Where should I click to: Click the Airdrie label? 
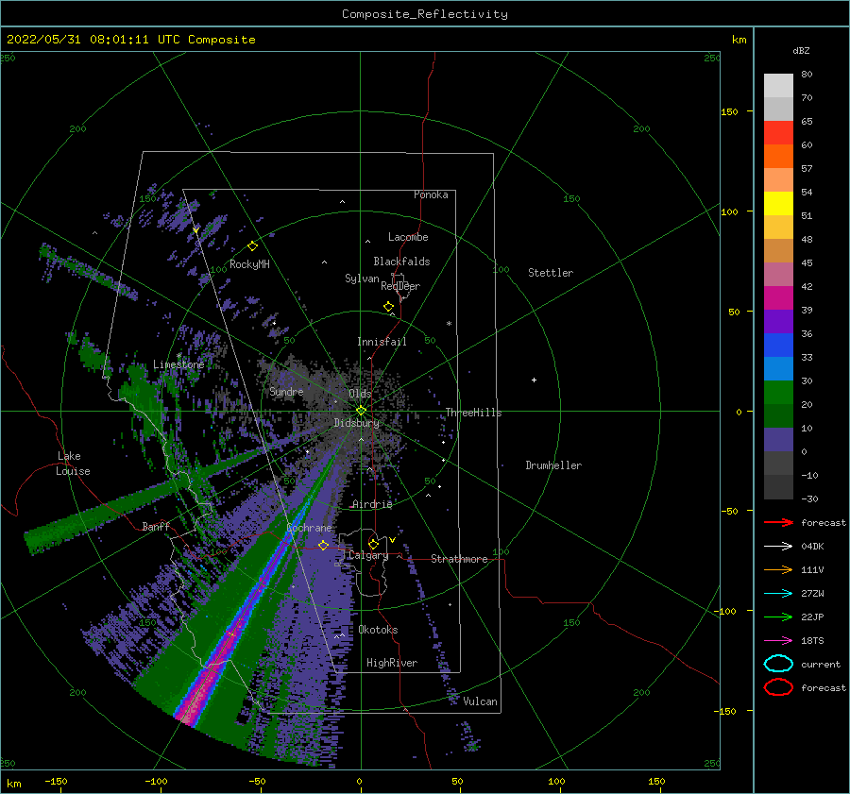(372, 504)
